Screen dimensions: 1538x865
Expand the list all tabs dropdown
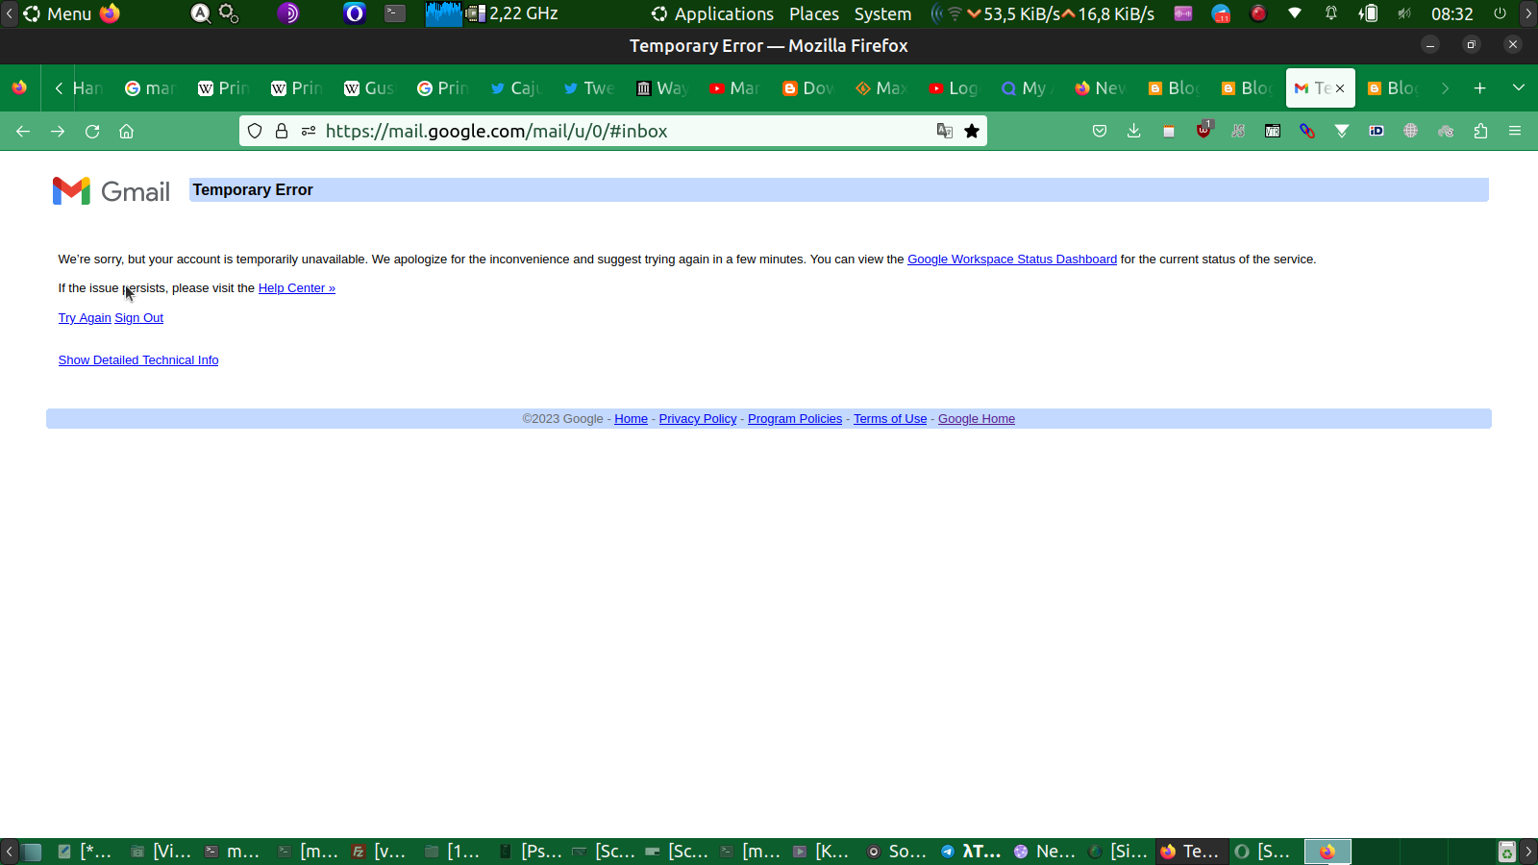(1519, 87)
